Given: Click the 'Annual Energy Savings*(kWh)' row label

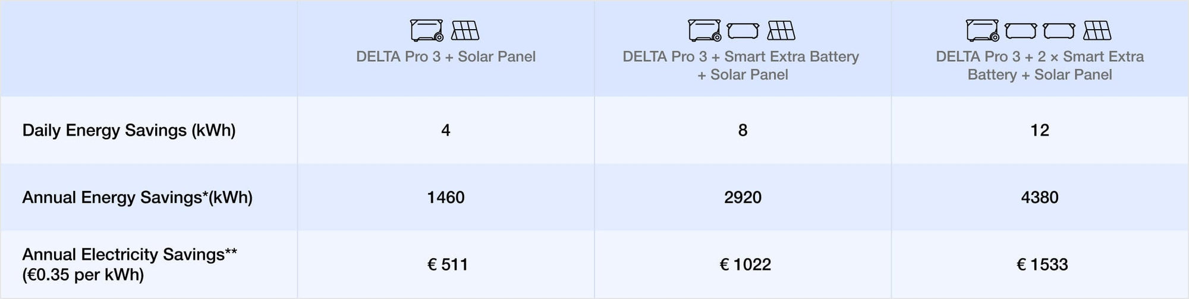Looking at the screenshot, I should (x=137, y=197).
